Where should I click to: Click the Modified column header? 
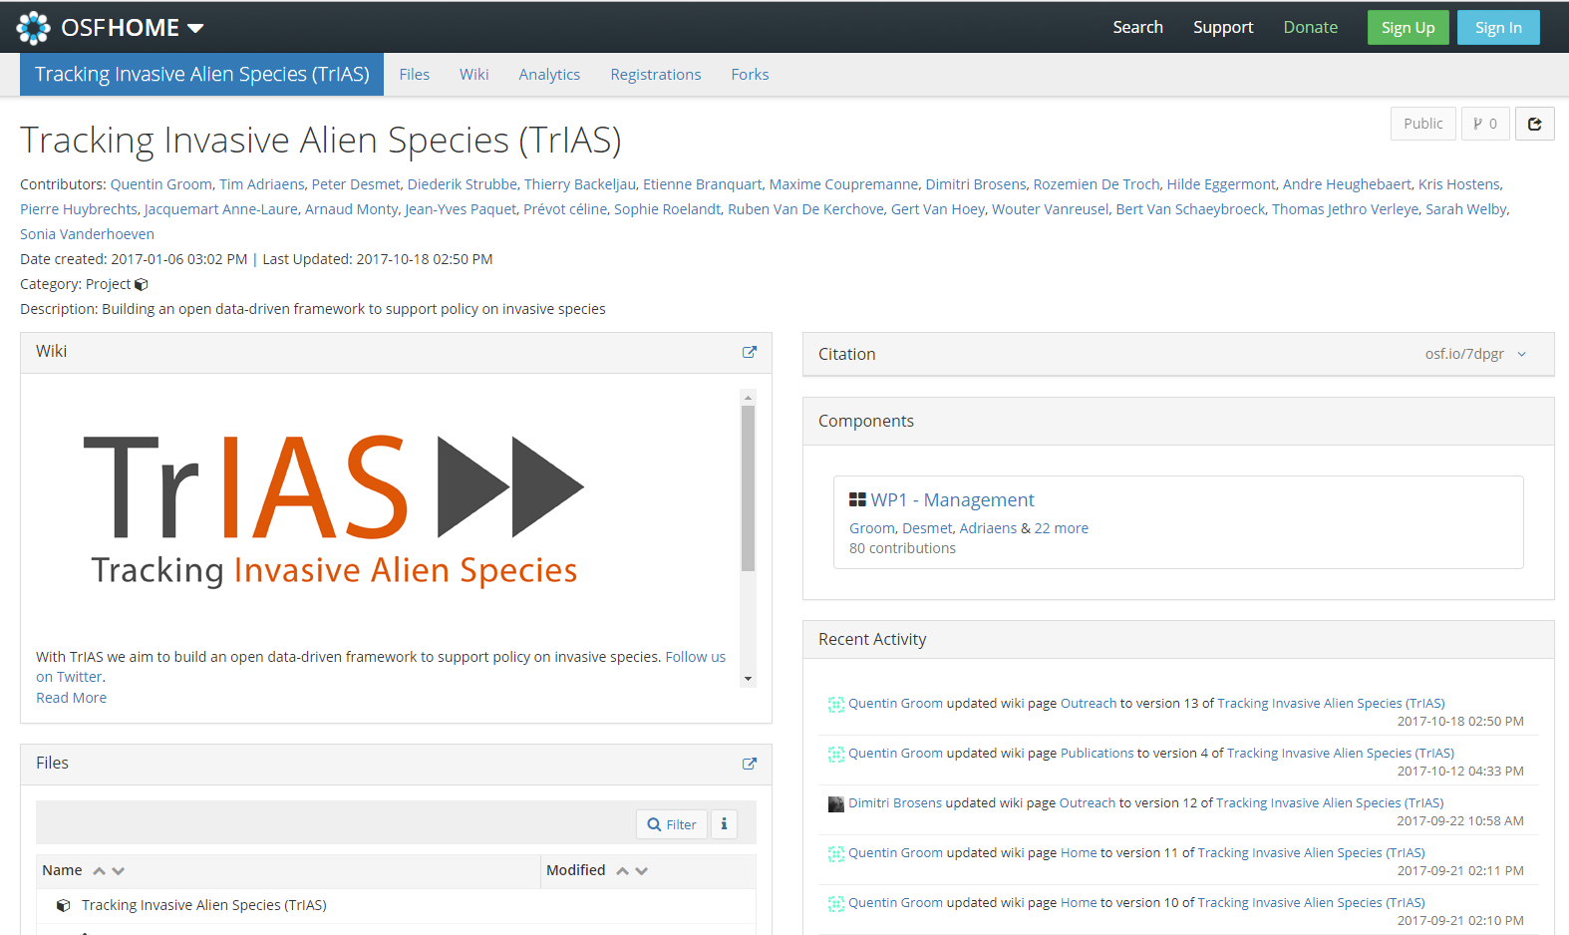(576, 870)
